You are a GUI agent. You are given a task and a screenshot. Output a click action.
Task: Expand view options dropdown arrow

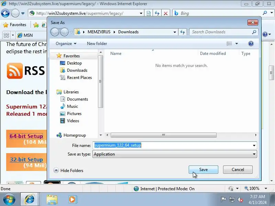coord(236,44)
